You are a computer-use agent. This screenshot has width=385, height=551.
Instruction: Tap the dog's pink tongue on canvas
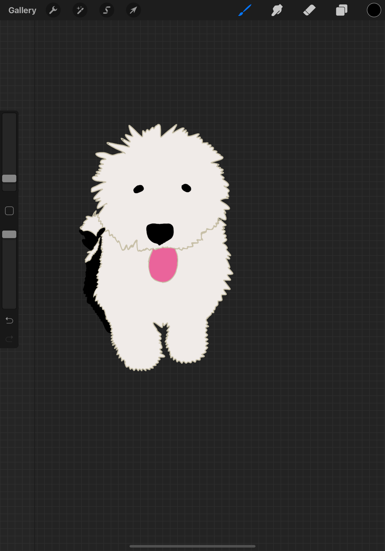pyautogui.click(x=163, y=265)
